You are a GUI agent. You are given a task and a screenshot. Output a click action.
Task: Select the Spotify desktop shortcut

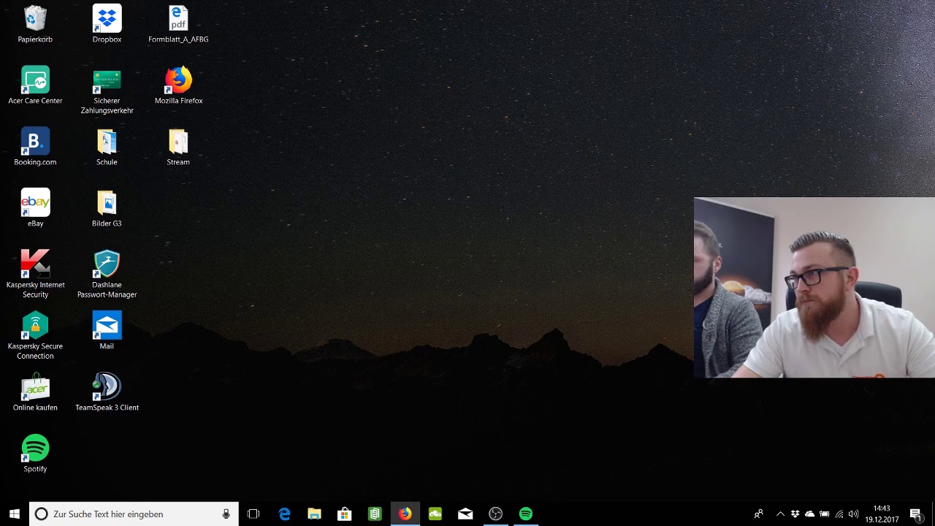[x=35, y=454]
